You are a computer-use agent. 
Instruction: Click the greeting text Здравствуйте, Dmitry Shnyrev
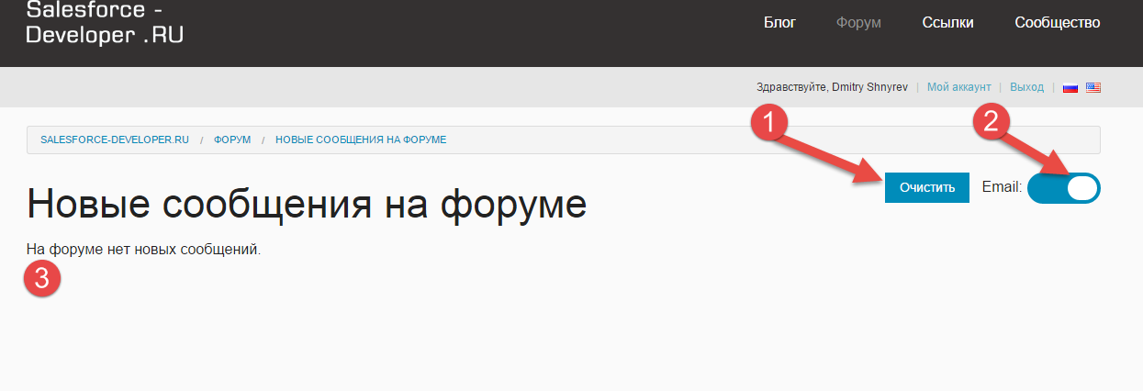(832, 87)
